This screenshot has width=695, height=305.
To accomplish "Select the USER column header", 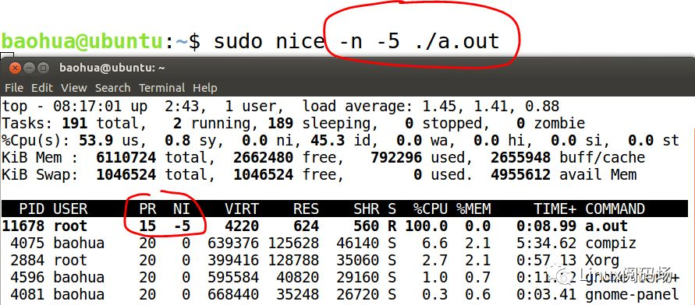I will pyautogui.click(x=70, y=209).
